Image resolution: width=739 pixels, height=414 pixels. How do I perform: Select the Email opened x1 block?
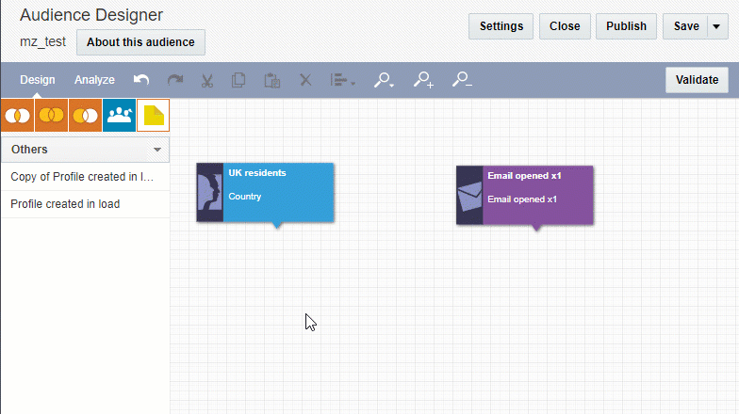[524, 196]
